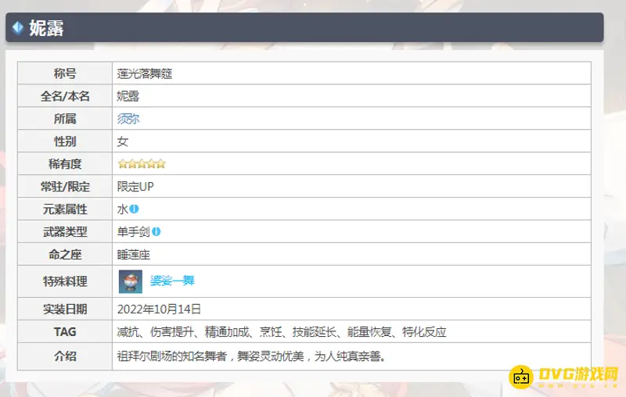This screenshot has height=397, width=626.
Task: Click the DVG game controller logo
Action: (x=521, y=377)
